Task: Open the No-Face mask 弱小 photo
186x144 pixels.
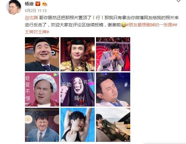Action: [x=78, y=89]
